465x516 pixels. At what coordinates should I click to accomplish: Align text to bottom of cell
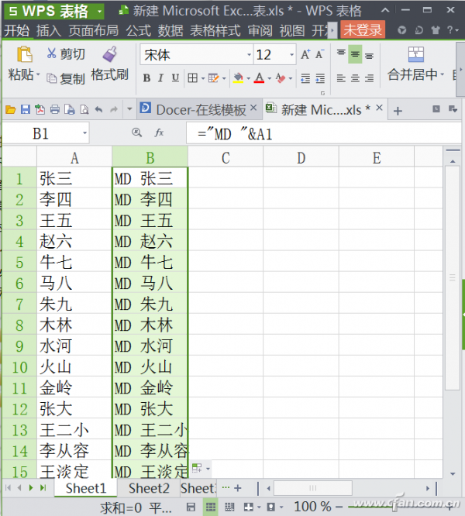click(369, 55)
